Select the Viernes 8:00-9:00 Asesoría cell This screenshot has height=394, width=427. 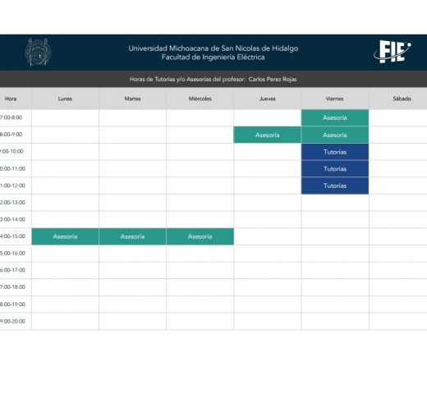335,135
